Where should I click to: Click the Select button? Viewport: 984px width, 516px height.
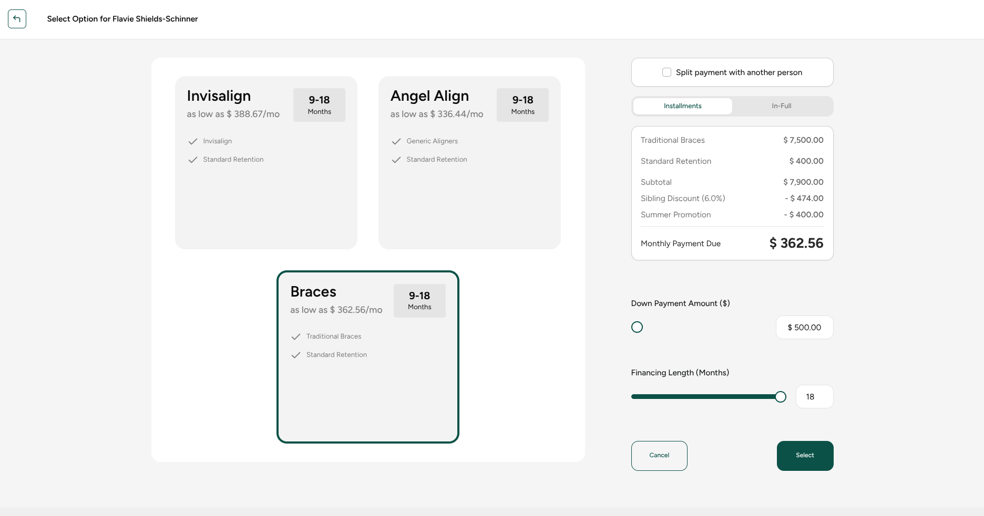click(x=805, y=456)
